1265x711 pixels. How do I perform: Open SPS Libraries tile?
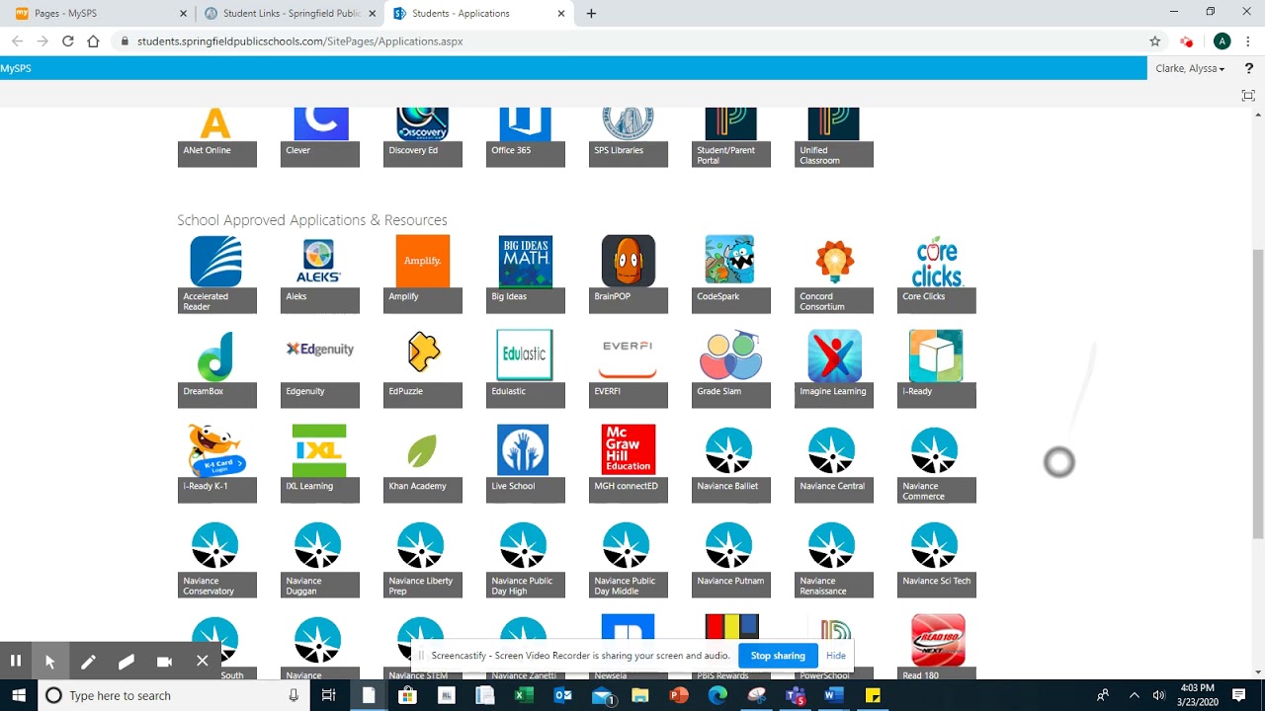tap(628, 137)
